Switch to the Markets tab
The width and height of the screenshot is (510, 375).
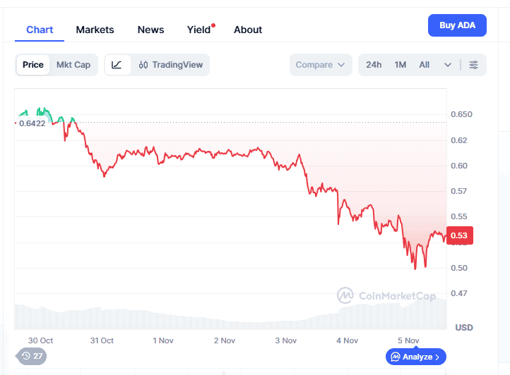[95, 30]
